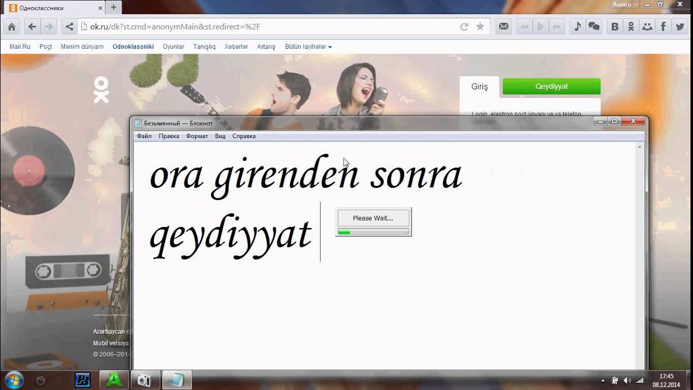Open the Амиго menu dropdown
This screenshot has height=390, width=693.
click(624, 4)
